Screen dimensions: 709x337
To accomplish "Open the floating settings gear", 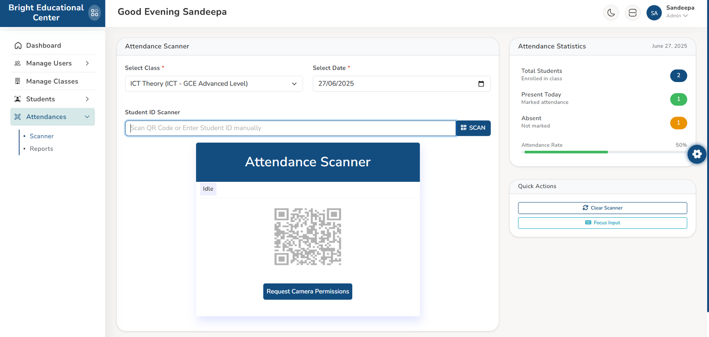I will [697, 154].
